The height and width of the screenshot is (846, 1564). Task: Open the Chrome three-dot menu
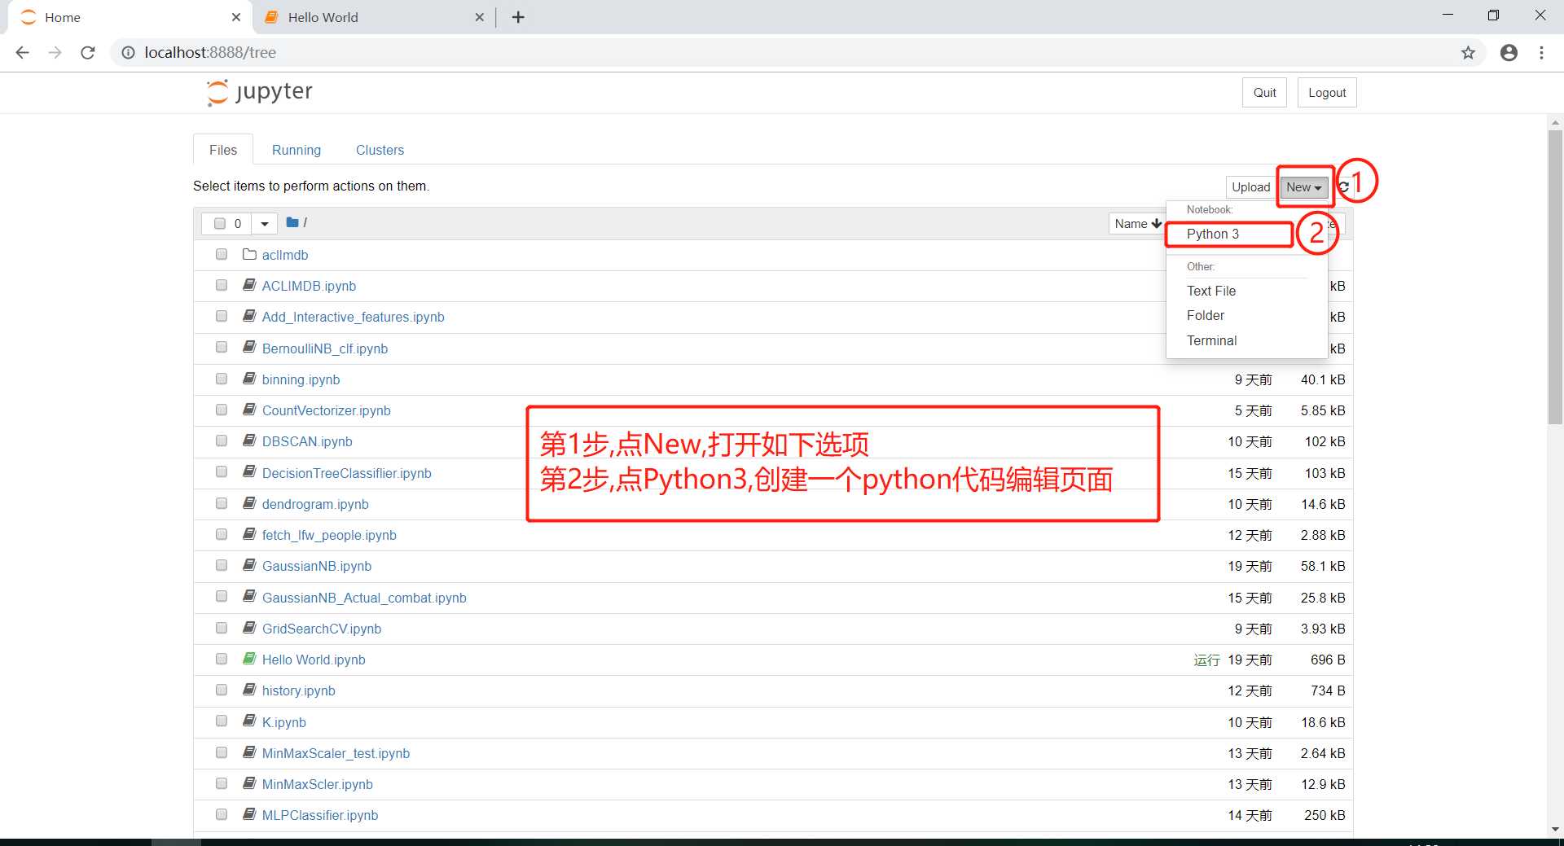pyautogui.click(x=1541, y=53)
